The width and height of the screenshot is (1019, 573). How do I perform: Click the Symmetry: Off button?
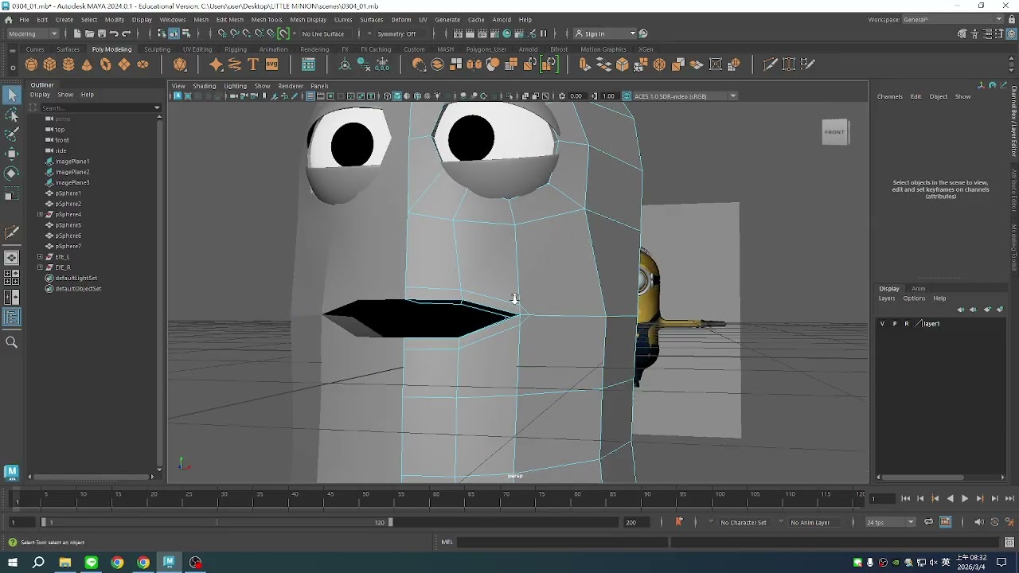point(396,33)
